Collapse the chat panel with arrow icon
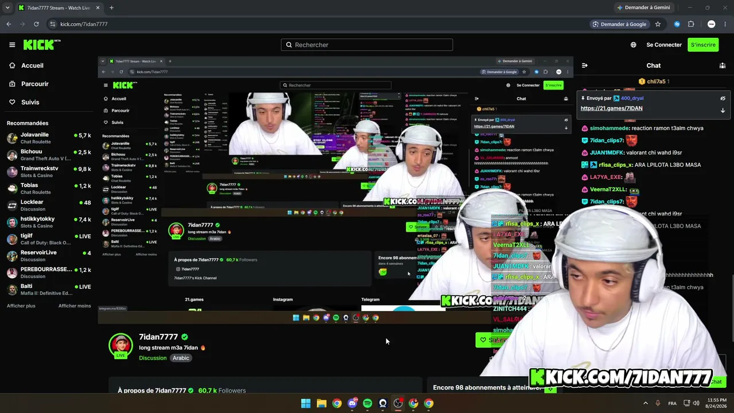 [584, 65]
